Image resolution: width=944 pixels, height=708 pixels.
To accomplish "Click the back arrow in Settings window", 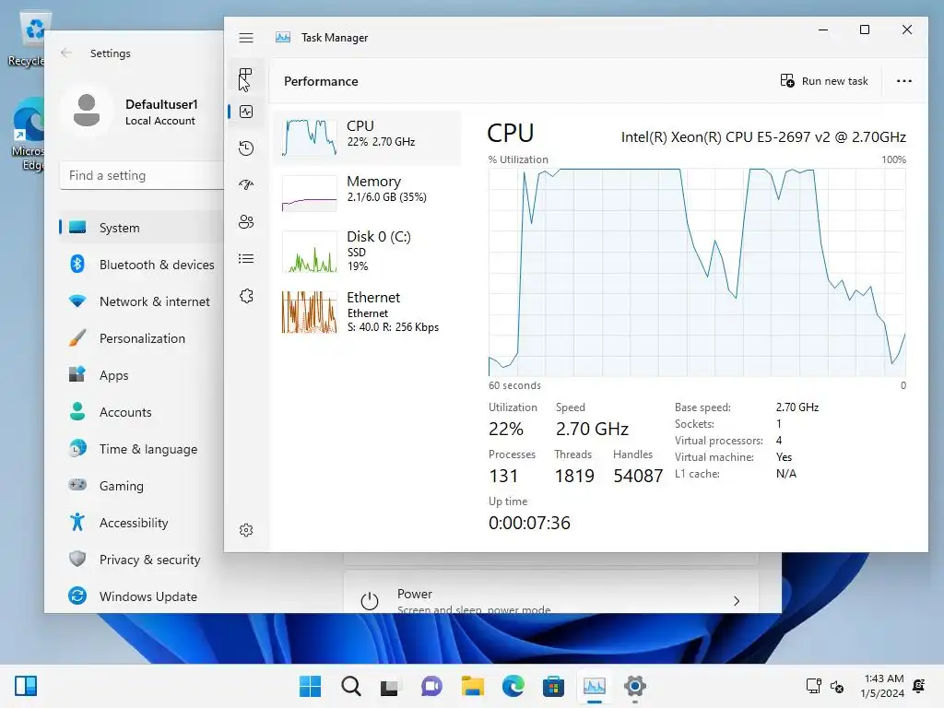I will pyautogui.click(x=66, y=53).
